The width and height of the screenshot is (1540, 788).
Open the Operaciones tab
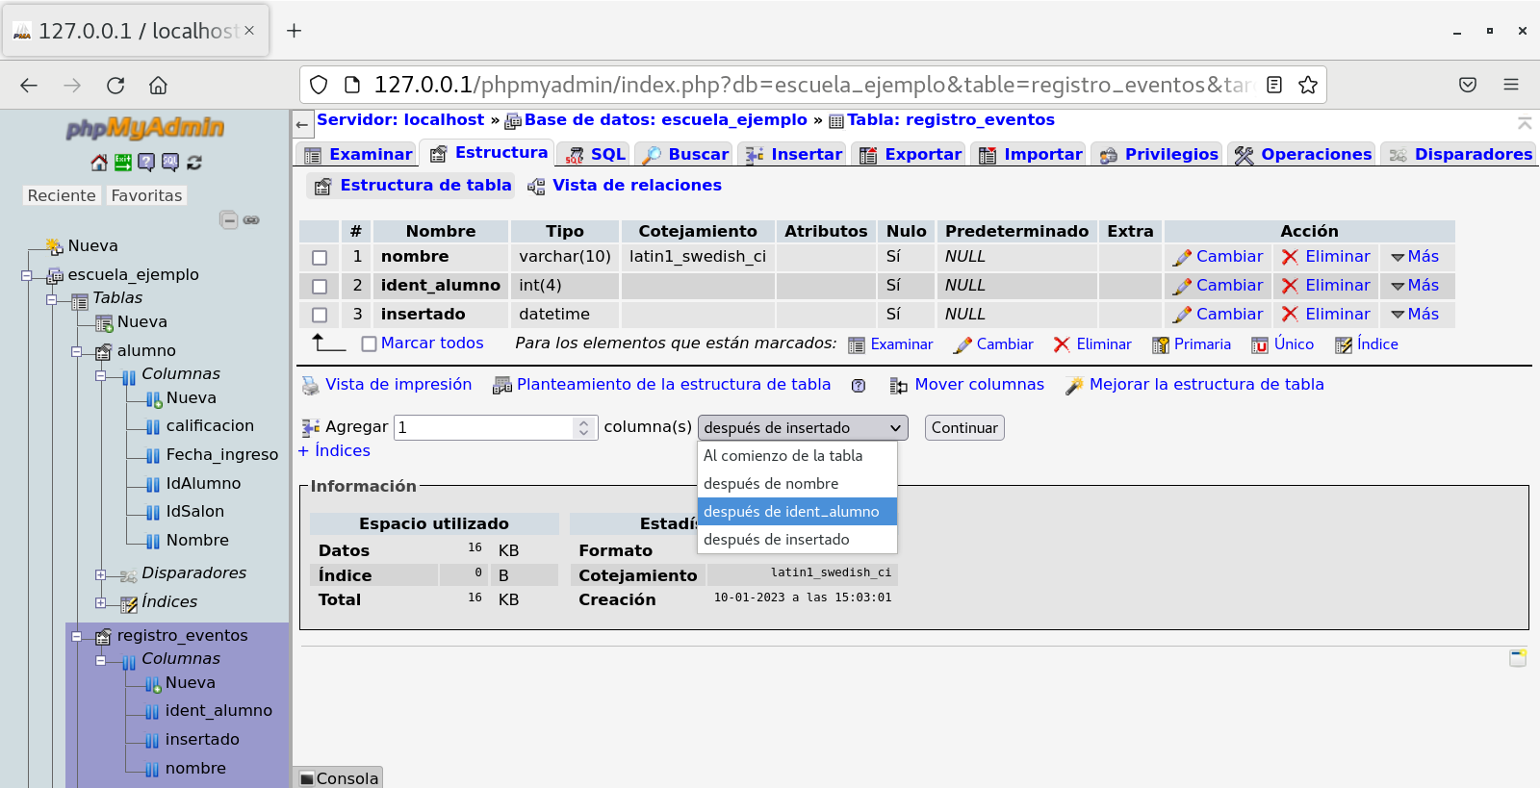point(1304,154)
